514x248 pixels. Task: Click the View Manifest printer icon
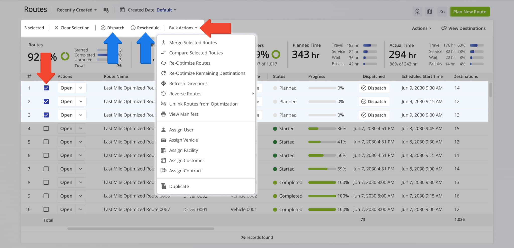coord(164,114)
